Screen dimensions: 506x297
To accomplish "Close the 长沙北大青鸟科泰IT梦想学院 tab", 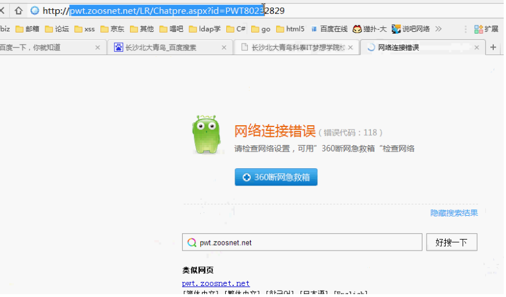I will [x=350, y=48].
